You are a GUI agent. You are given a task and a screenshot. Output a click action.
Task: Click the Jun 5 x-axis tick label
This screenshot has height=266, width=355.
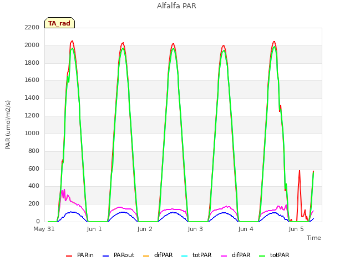(x=296, y=229)
